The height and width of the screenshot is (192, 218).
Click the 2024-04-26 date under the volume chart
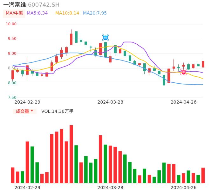(184, 188)
